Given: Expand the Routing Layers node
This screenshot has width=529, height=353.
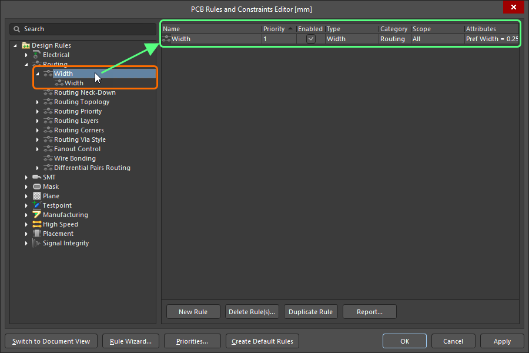Looking at the screenshot, I should pos(38,121).
